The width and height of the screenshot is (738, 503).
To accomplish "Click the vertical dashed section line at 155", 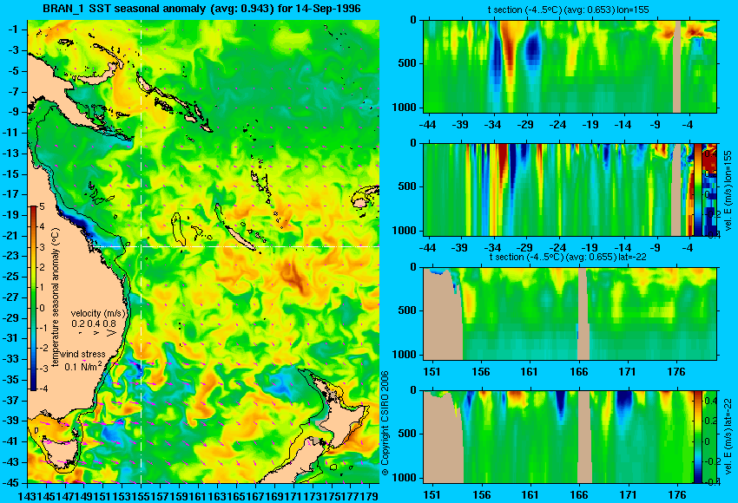I will pos(142,251).
